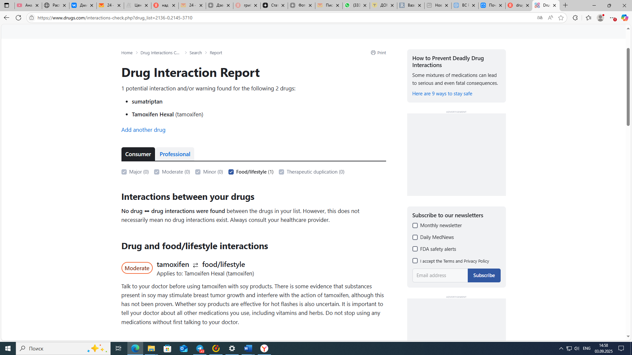Click the Print icon link
Image resolution: width=632 pixels, height=355 pixels.
378,53
